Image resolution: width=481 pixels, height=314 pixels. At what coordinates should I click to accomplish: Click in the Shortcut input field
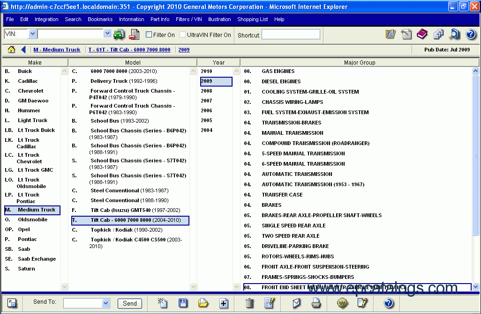click(291, 34)
